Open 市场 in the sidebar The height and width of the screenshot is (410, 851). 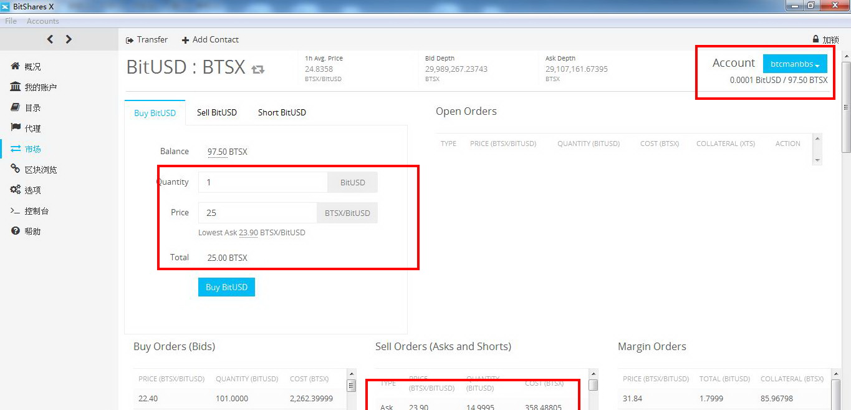tap(33, 149)
